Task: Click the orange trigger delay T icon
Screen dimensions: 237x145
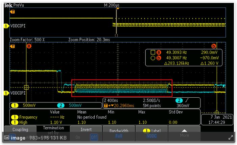Action: [106, 105]
